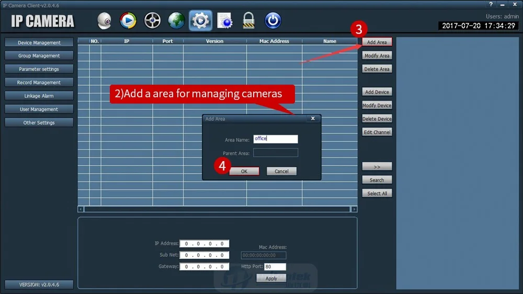This screenshot has height=294, width=523.
Task: Click the Add Device button
Action: point(377,92)
